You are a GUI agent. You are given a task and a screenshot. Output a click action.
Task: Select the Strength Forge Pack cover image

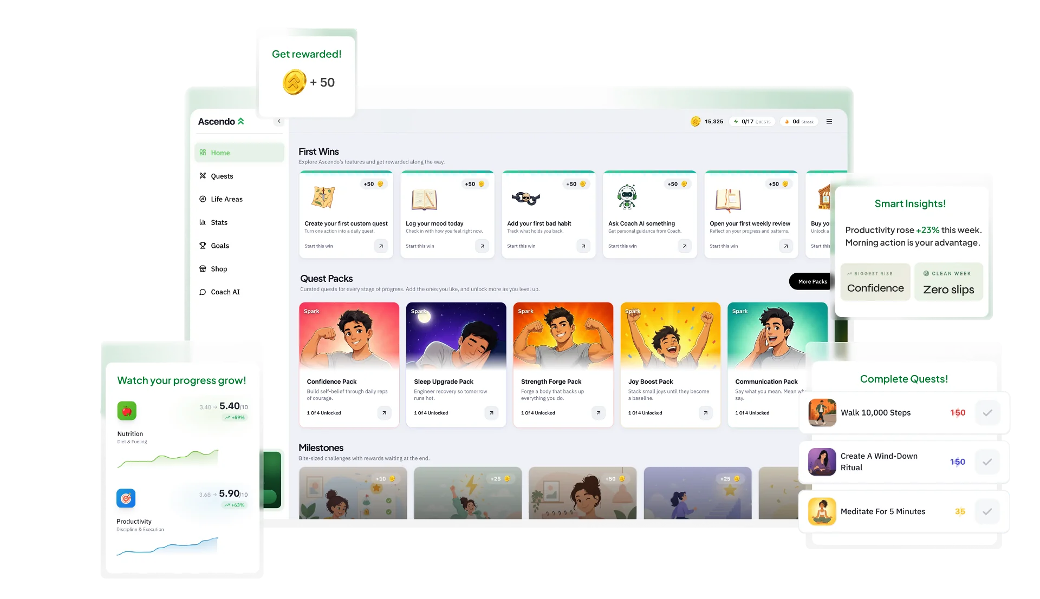563,335
